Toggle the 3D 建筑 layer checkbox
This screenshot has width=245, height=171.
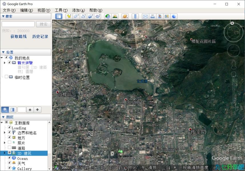(9, 152)
